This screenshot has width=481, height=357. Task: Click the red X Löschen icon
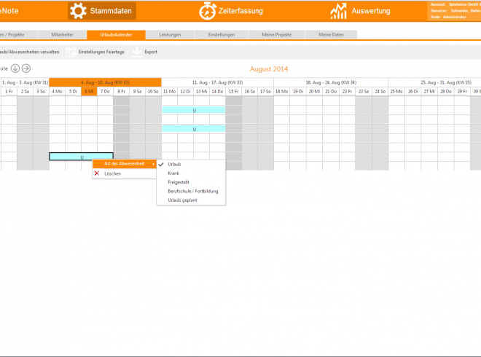click(97, 173)
